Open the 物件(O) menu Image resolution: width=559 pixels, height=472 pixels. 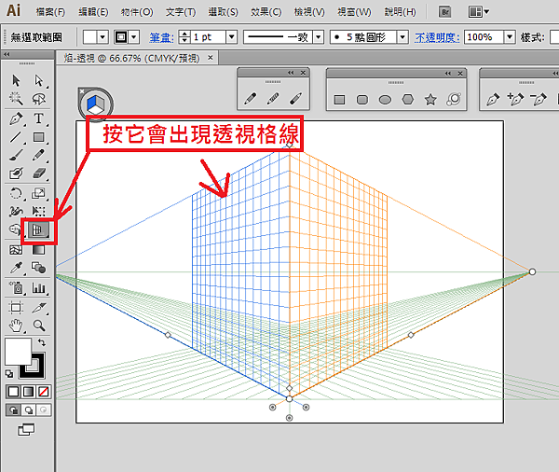click(137, 12)
